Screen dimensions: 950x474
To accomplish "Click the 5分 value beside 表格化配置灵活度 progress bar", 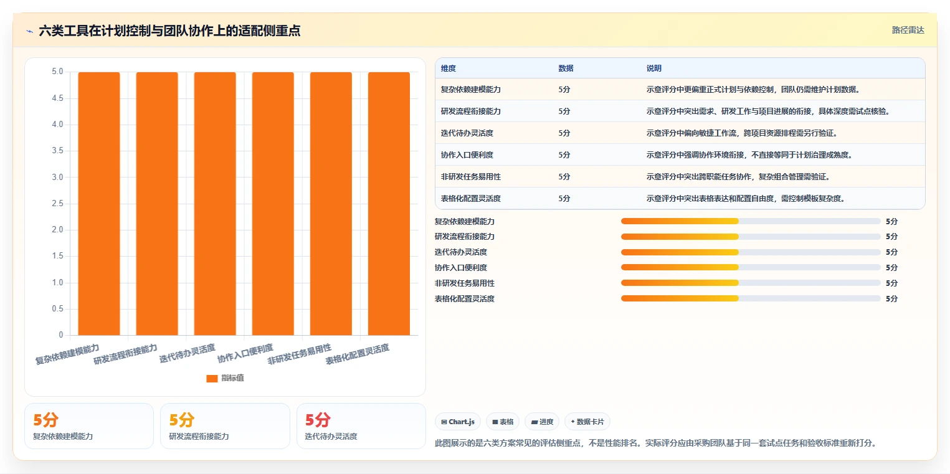I will tap(891, 299).
